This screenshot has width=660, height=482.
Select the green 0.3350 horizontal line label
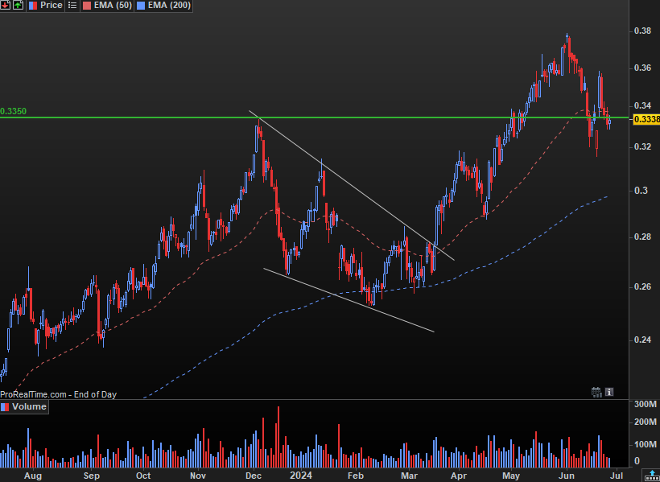tap(13, 112)
